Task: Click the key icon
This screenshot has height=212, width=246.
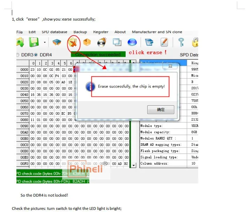Action: 181,42
